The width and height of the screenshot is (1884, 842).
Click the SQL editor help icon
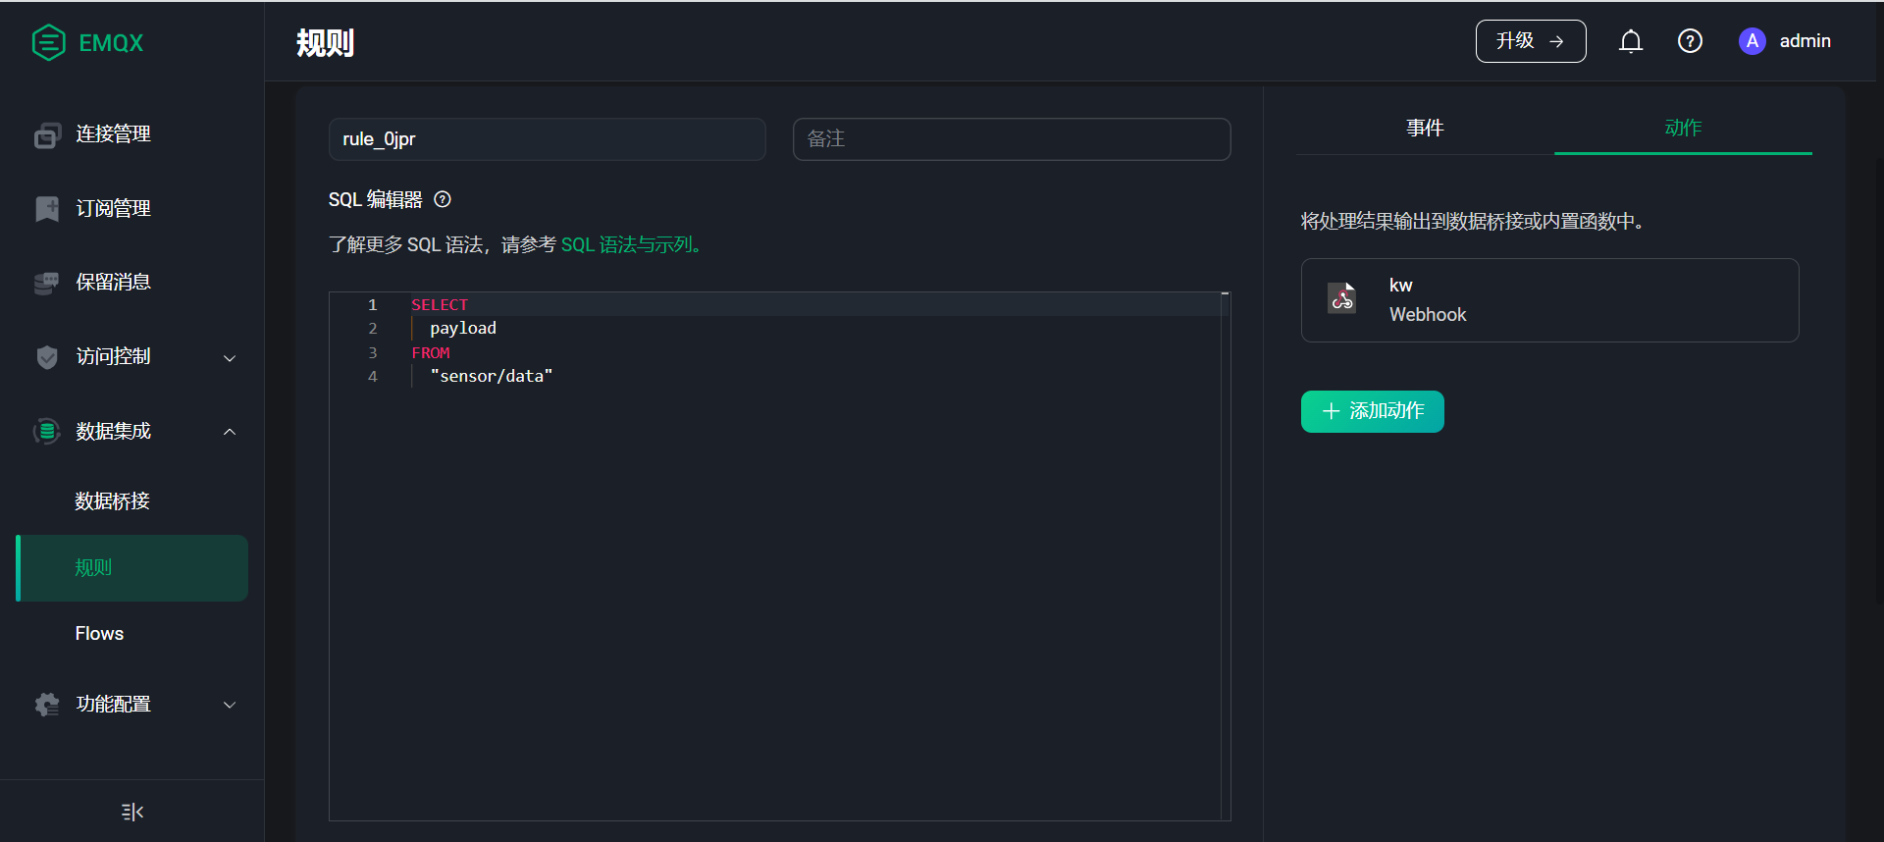(443, 200)
